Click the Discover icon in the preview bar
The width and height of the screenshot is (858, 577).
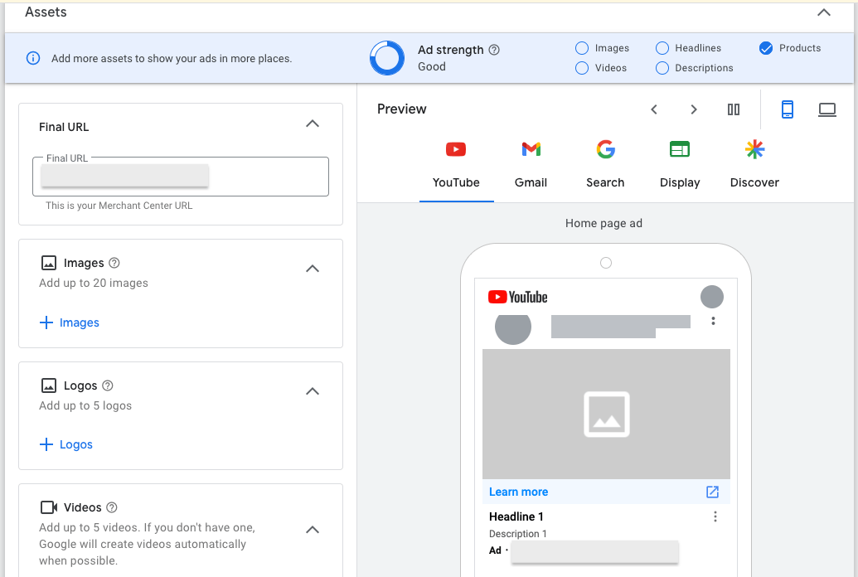754,149
